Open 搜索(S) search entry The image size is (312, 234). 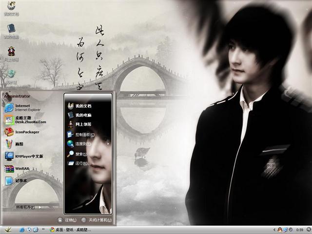click(x=77, y=154)
